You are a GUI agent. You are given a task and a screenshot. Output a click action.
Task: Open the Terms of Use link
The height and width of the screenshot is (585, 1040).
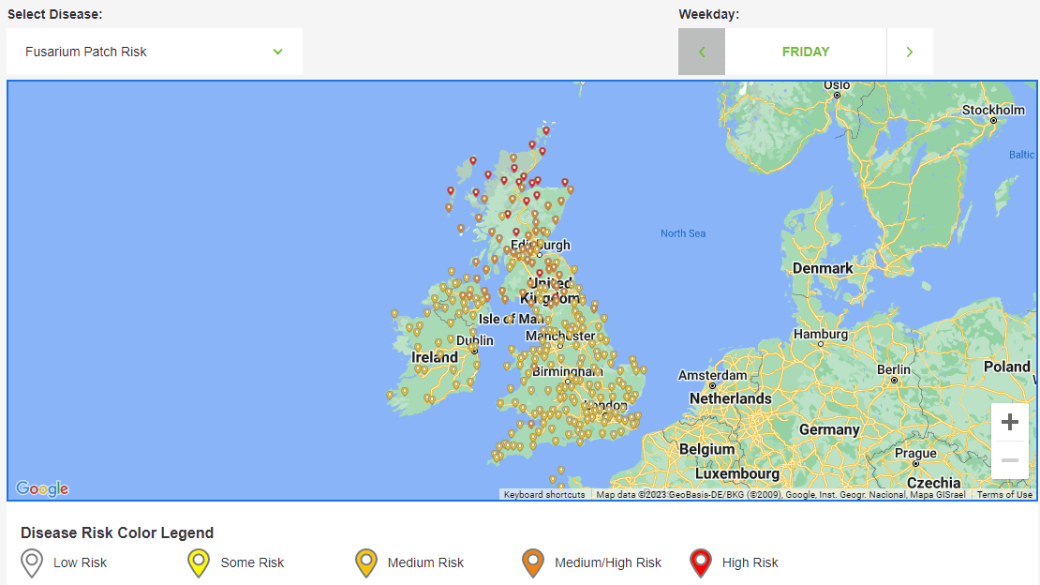[x=1005, y=493]
